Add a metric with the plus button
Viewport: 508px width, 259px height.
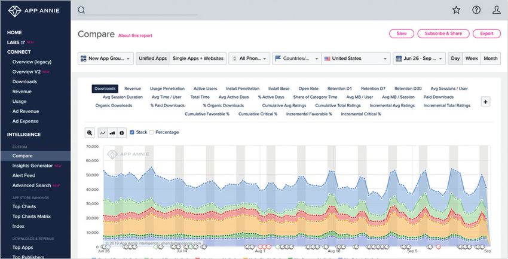click(x=485, y=102)
